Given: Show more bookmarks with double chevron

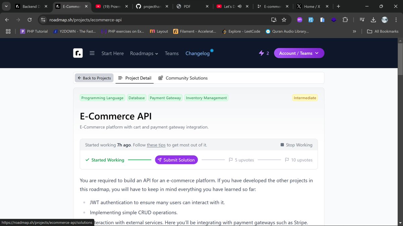Looking at the screenshot, I should coord(354,31).
